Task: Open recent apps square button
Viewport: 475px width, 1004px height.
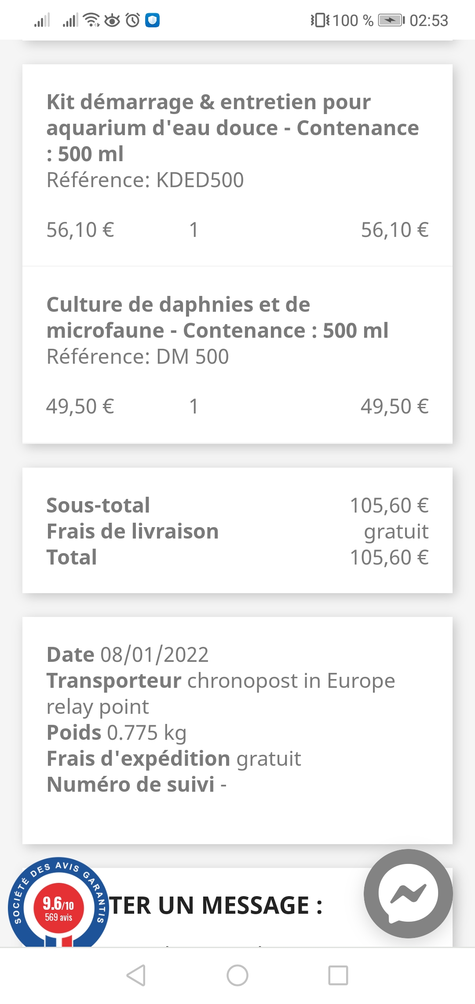Action: click(x=338, y=975)
